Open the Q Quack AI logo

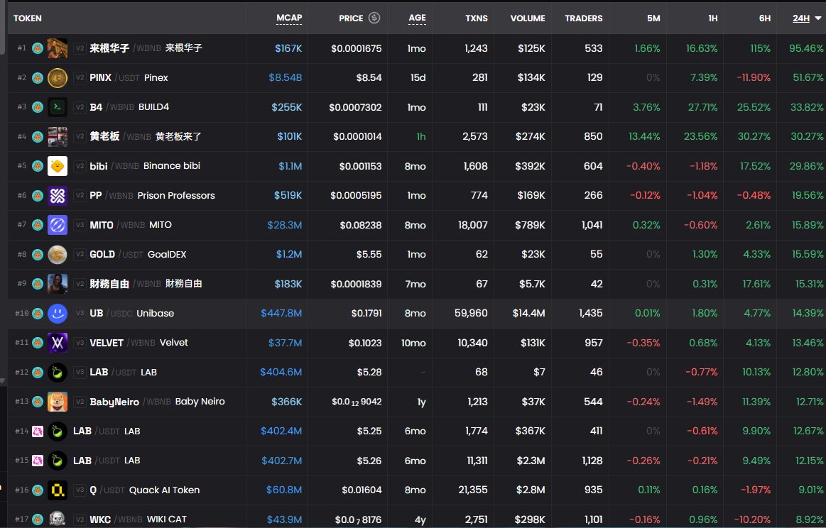[58, 490]
